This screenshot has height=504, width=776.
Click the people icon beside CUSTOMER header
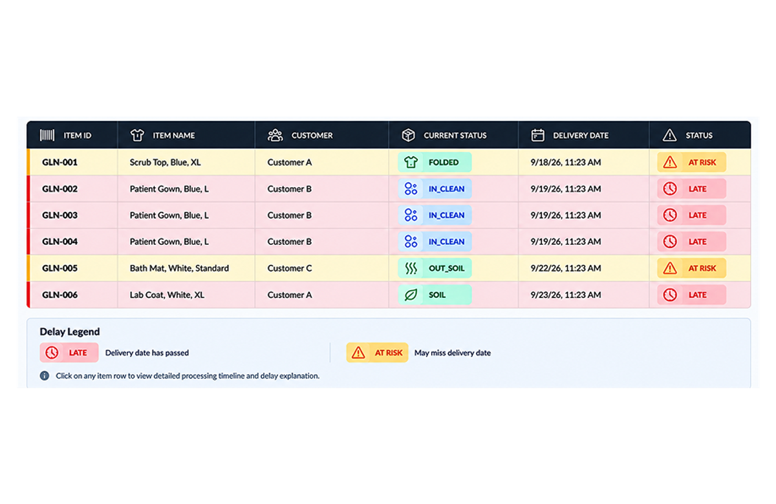(275, 135)
